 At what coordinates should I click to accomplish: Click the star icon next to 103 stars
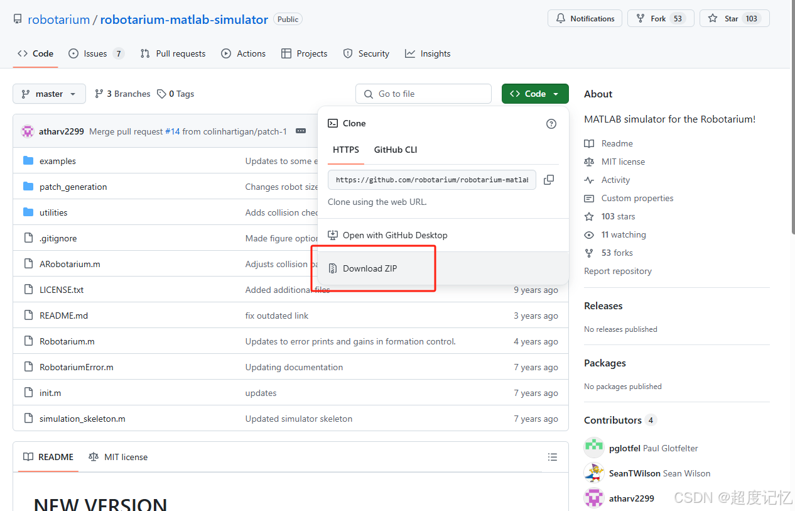[x=589, y=216]
